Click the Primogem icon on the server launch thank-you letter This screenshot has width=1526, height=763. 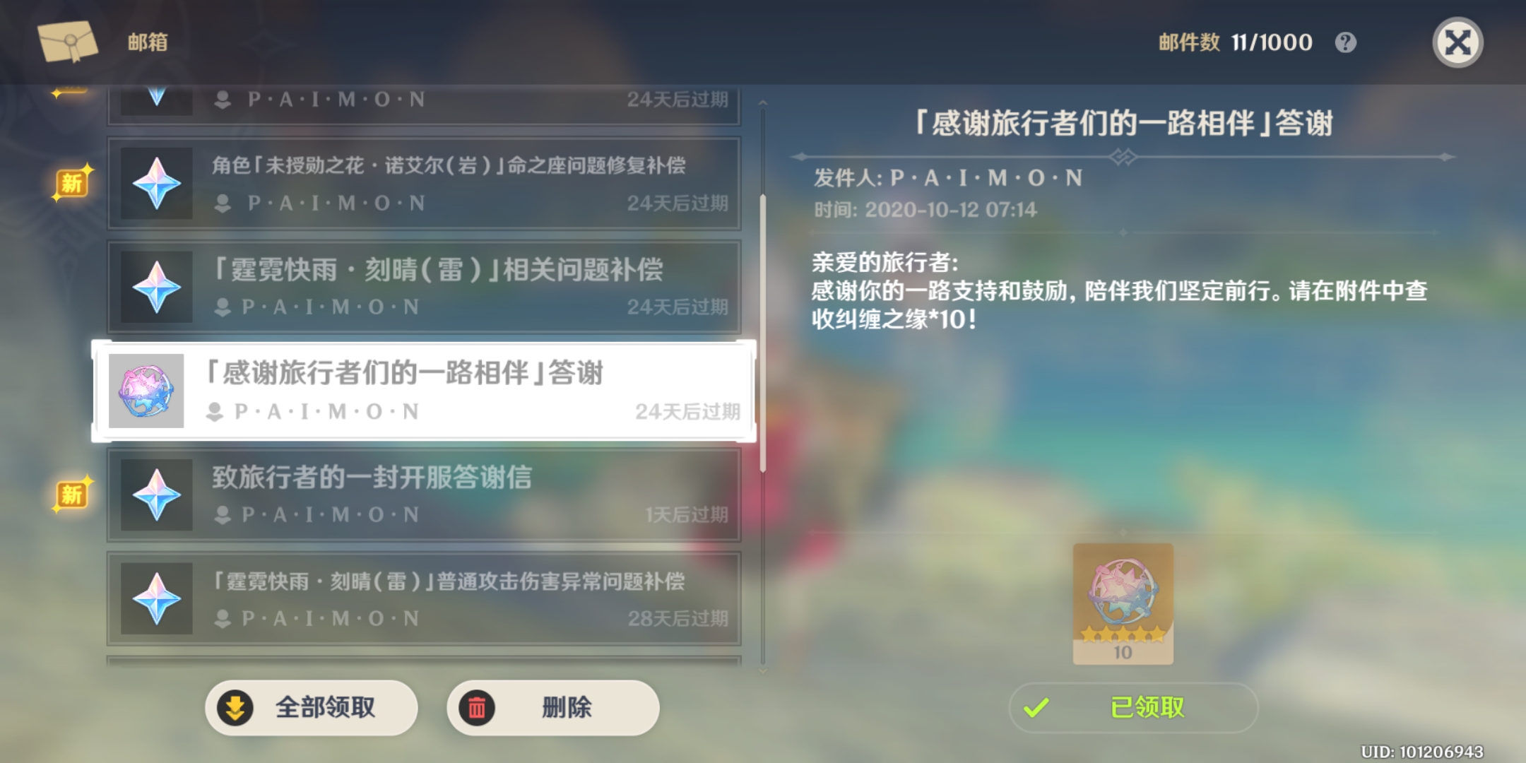click(156, 495)
